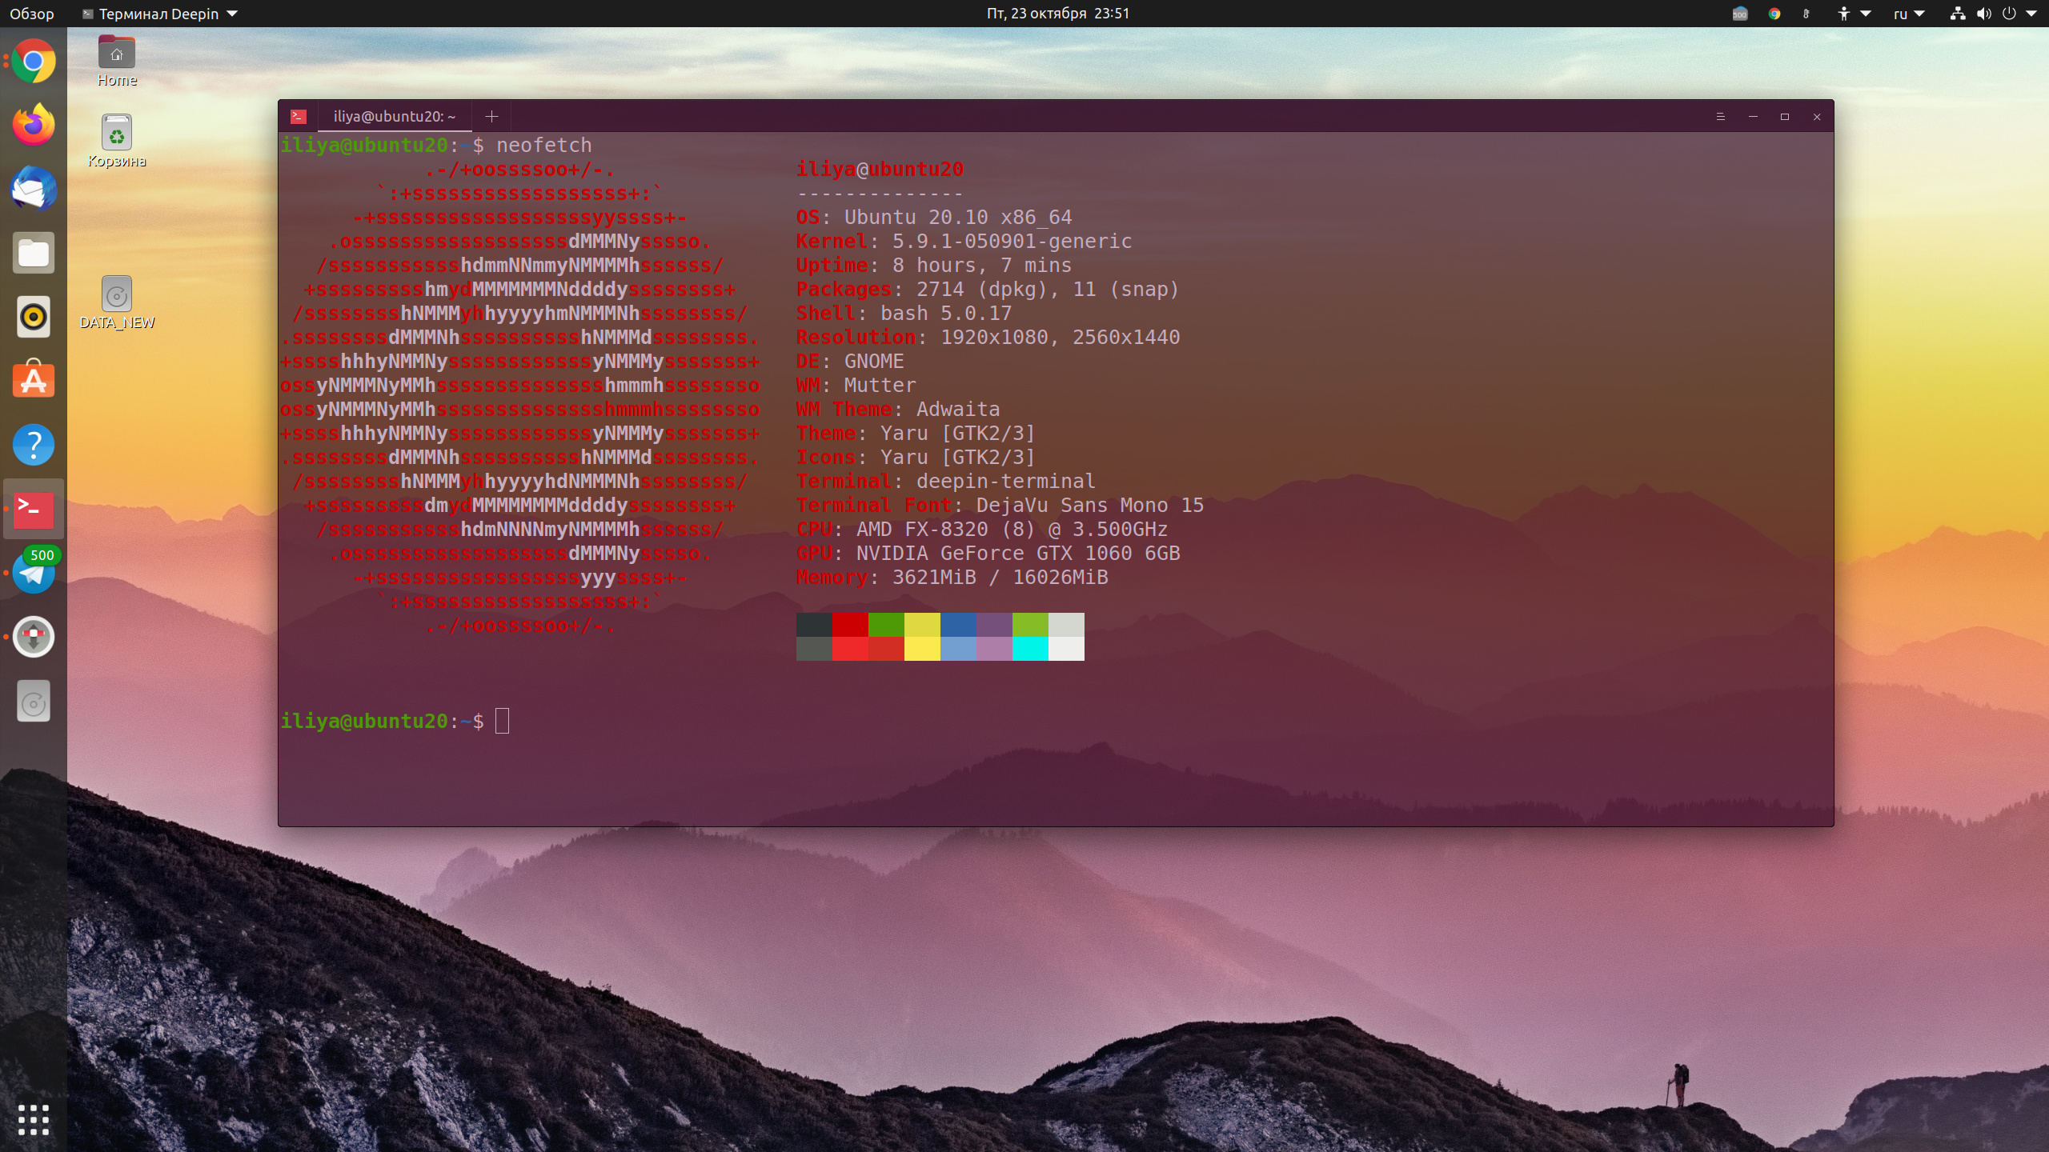Open the Files manager in dock
Screen dimensions: 2049x1152
pos(34,253)
